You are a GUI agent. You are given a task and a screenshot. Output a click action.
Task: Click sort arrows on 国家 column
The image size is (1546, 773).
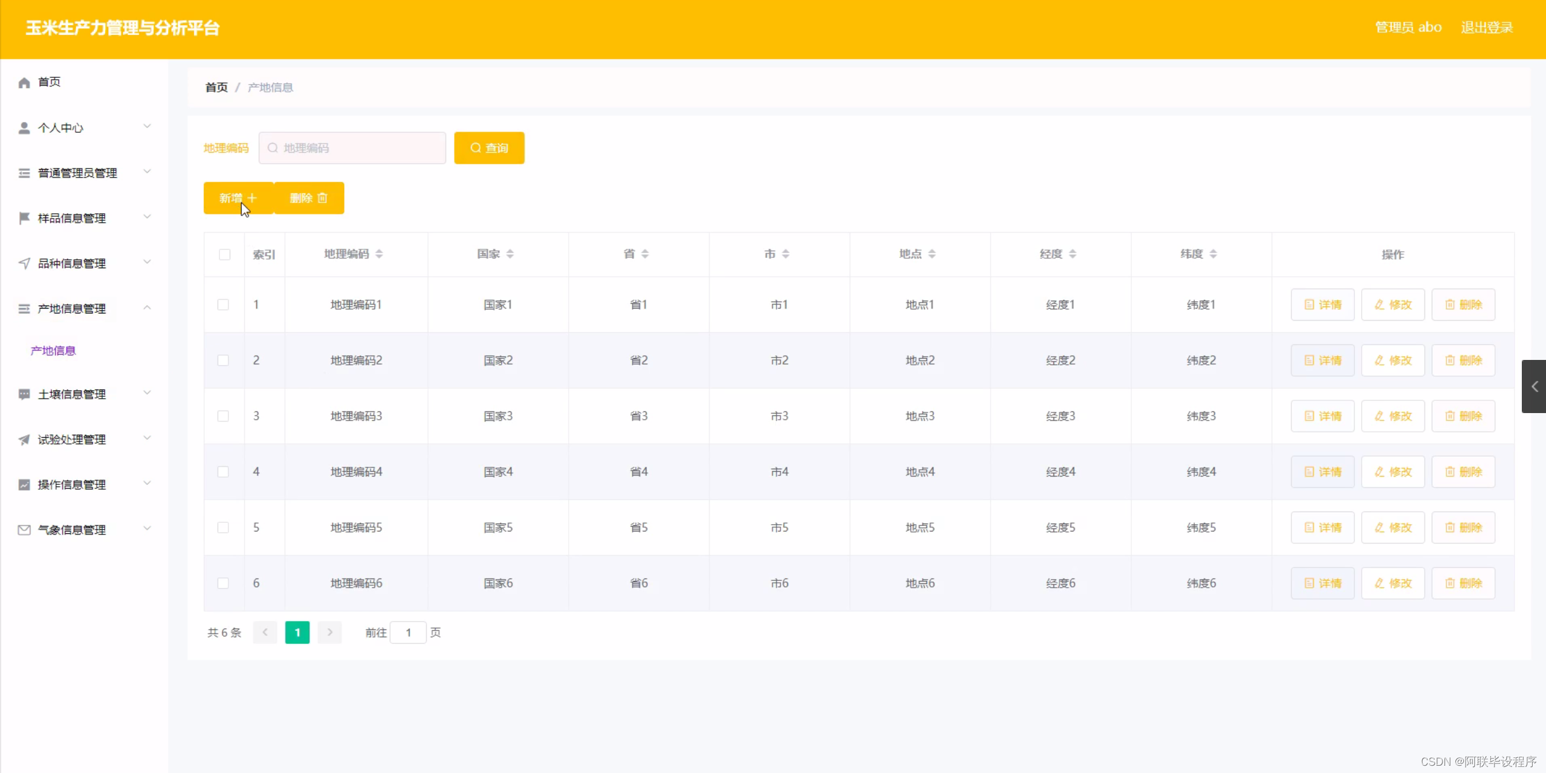(510, 254)
